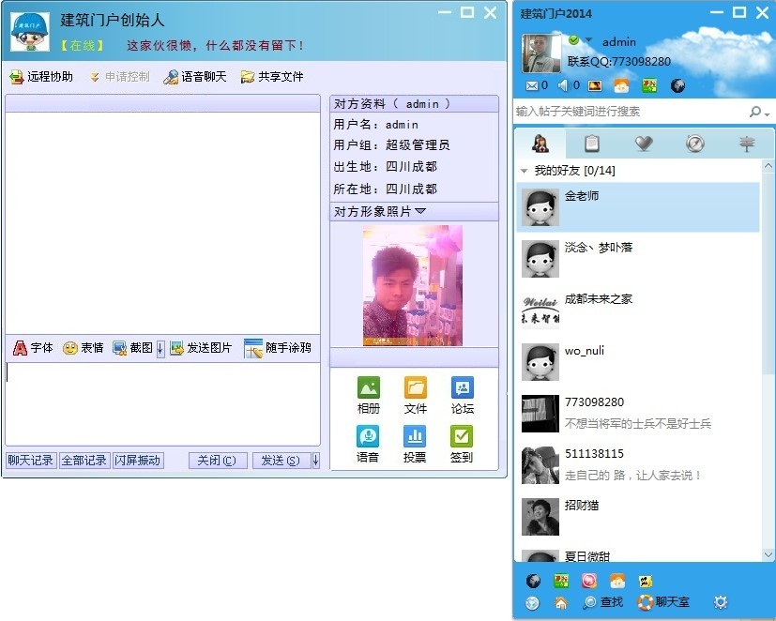Select friend 淡念、梦卟落

[637, 259]
